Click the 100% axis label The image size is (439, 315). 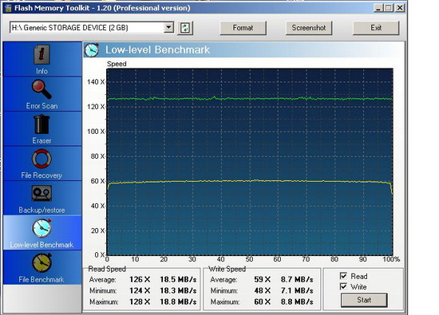[391, 259]
